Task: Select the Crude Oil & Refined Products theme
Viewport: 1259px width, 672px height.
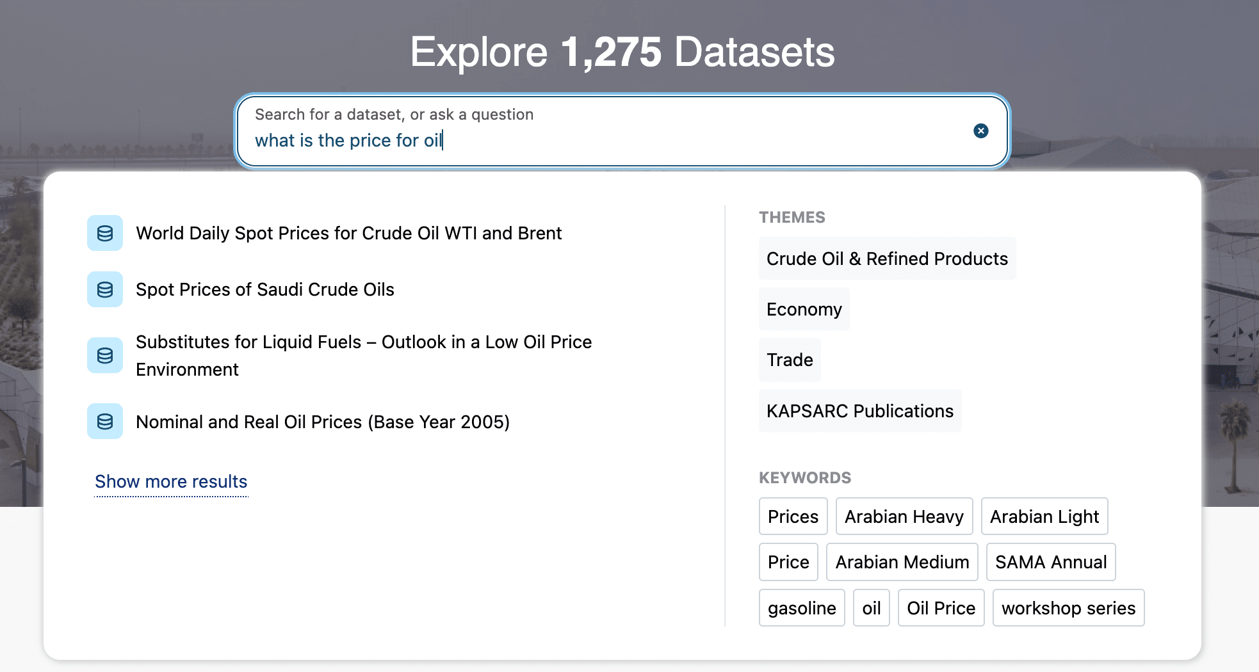Action: [887, 259]
